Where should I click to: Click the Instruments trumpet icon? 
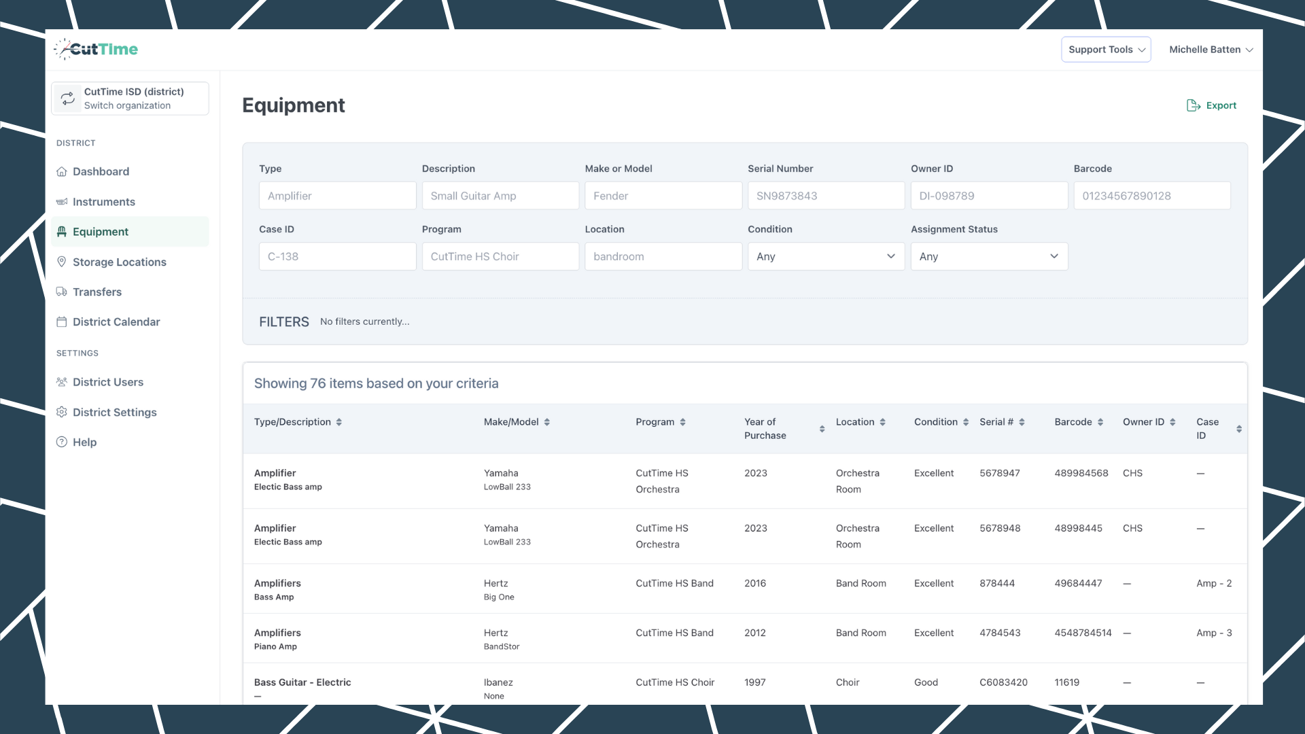click(x=62, y=202)
